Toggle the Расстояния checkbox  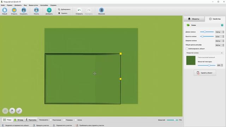point(51,120)
